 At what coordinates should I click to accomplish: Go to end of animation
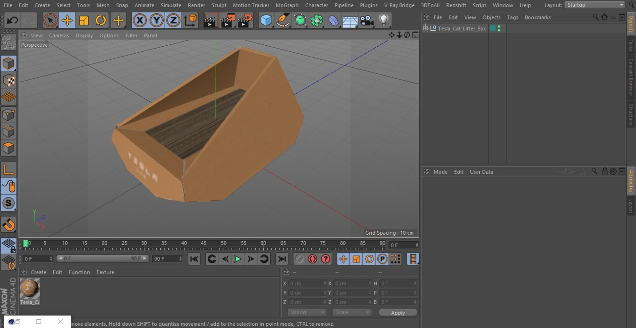[282, 259]
